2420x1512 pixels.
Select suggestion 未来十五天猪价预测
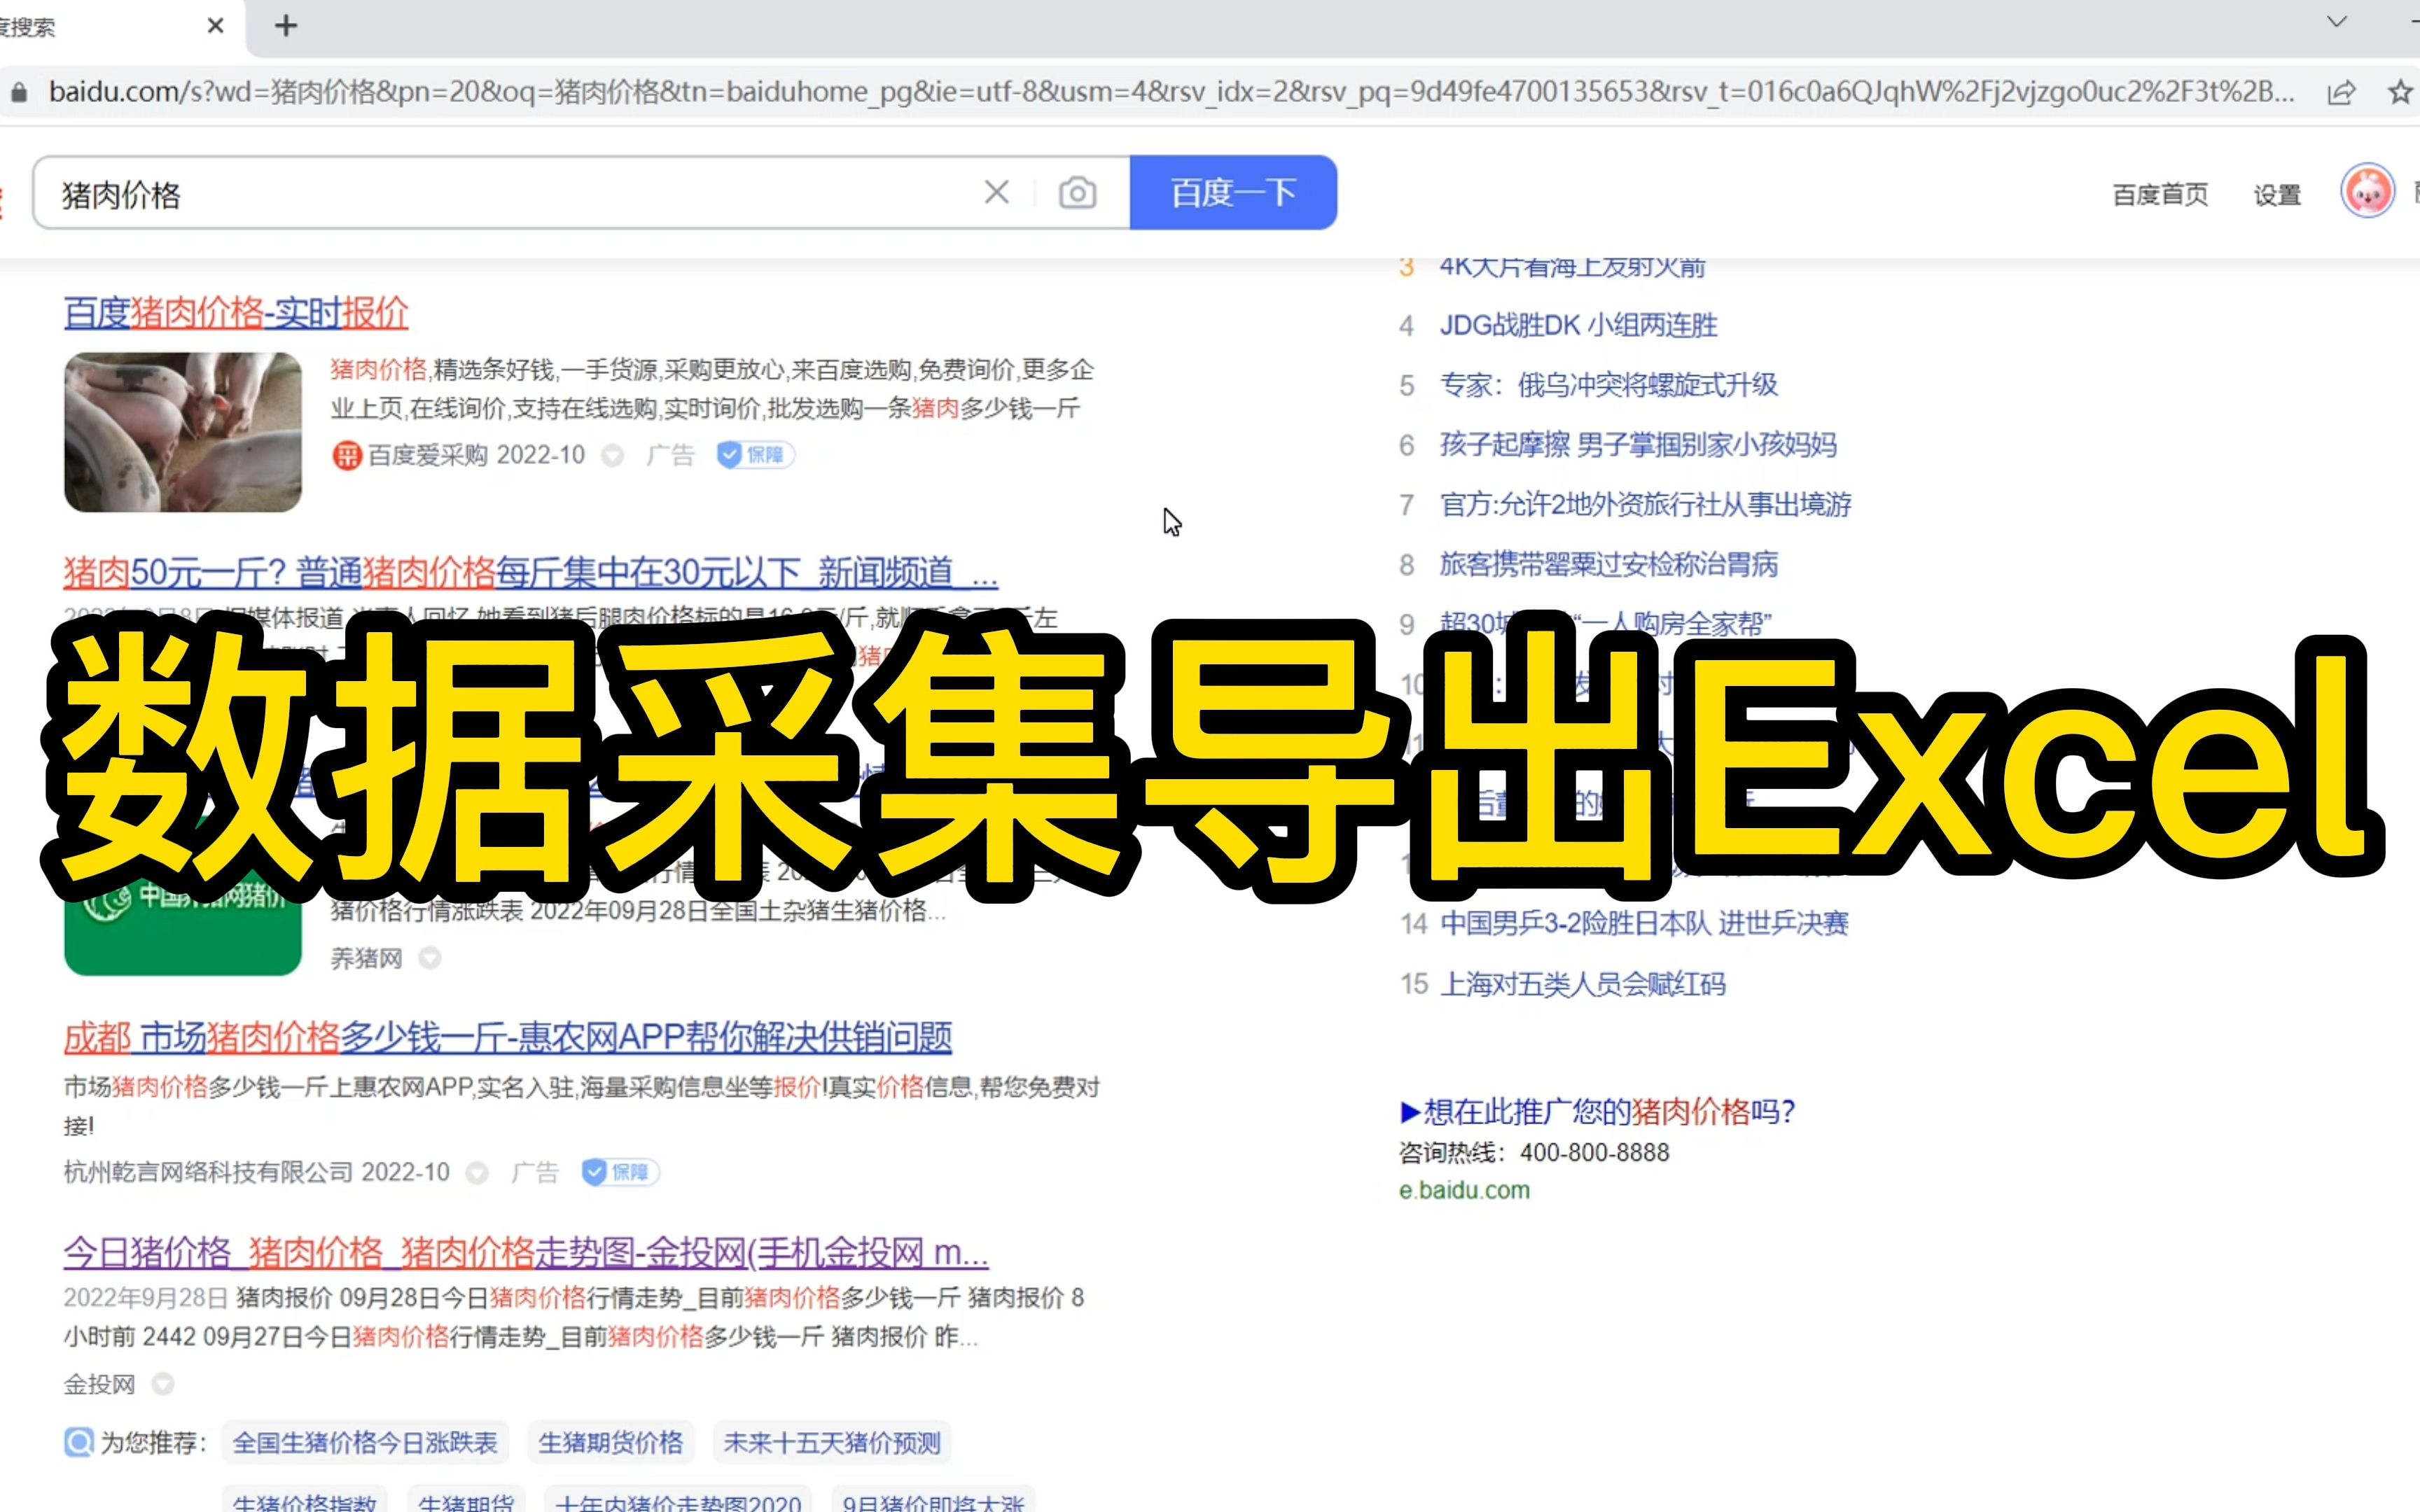tap(832, 1443)
